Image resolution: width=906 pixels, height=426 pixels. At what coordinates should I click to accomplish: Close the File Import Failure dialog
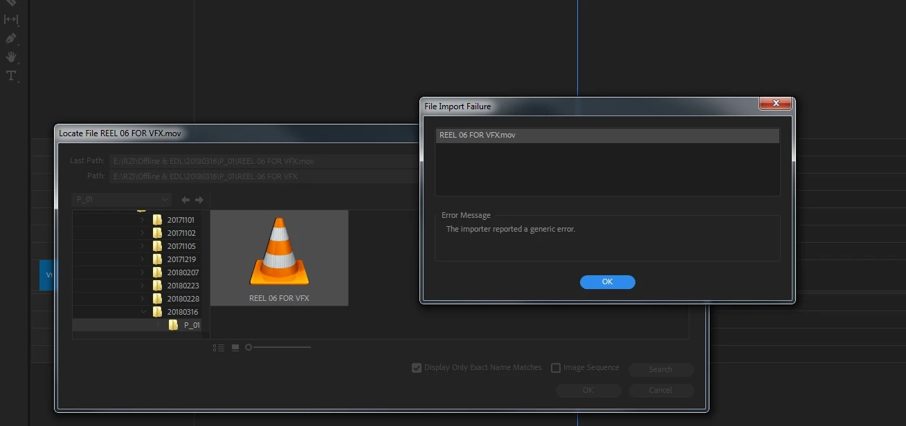pos(776,104)
